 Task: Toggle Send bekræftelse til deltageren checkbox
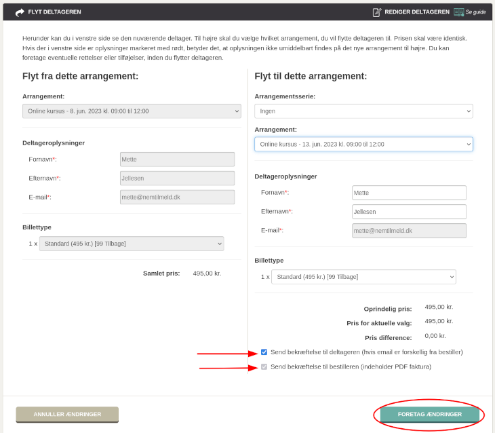(x=264, y=352)
